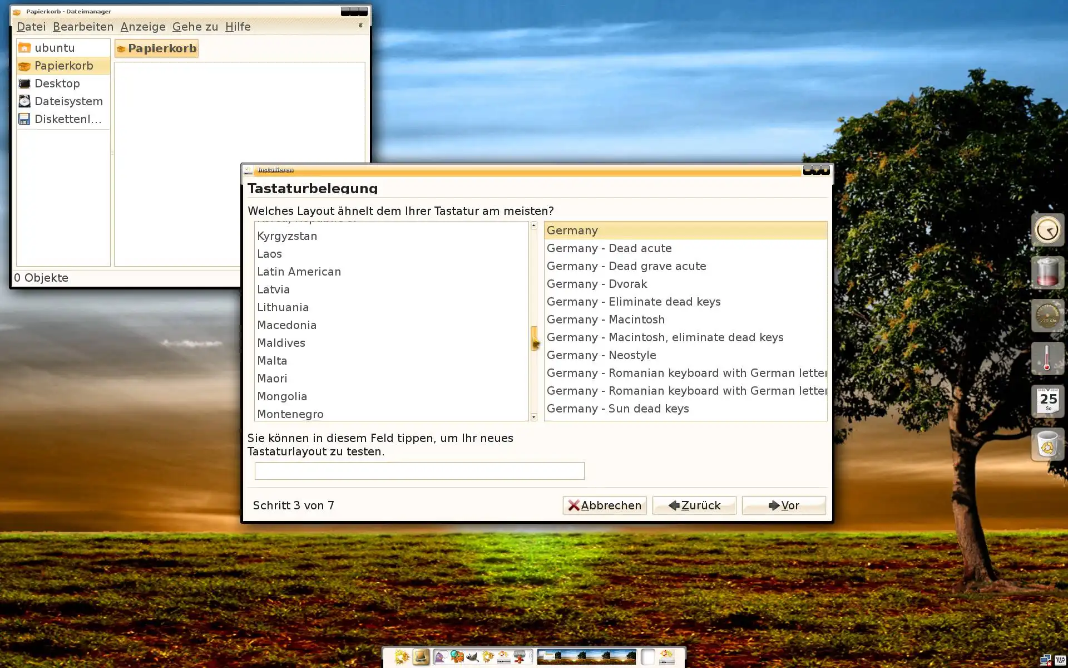Select Germany - Dvorak layout variant
The image size is (1068, 668).
click(596, 284)
